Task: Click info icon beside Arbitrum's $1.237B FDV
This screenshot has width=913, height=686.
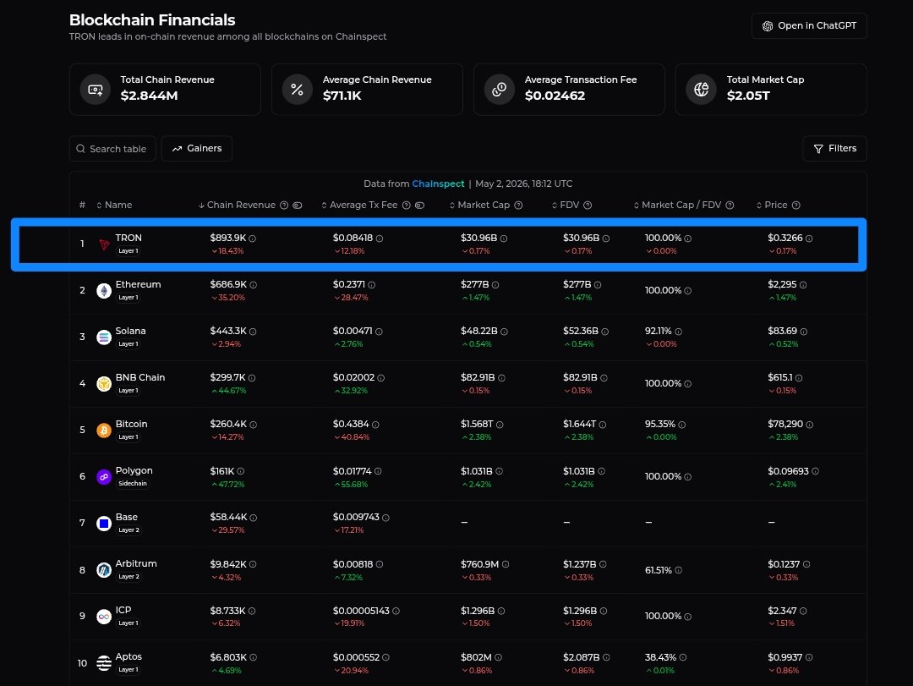Action: coord(603,564)
